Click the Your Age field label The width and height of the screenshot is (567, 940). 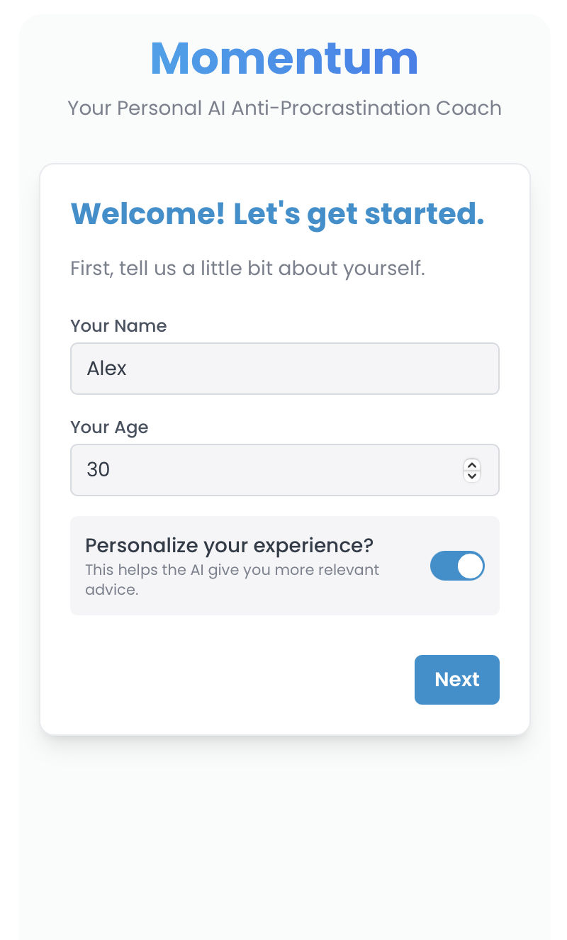[110, 427]
